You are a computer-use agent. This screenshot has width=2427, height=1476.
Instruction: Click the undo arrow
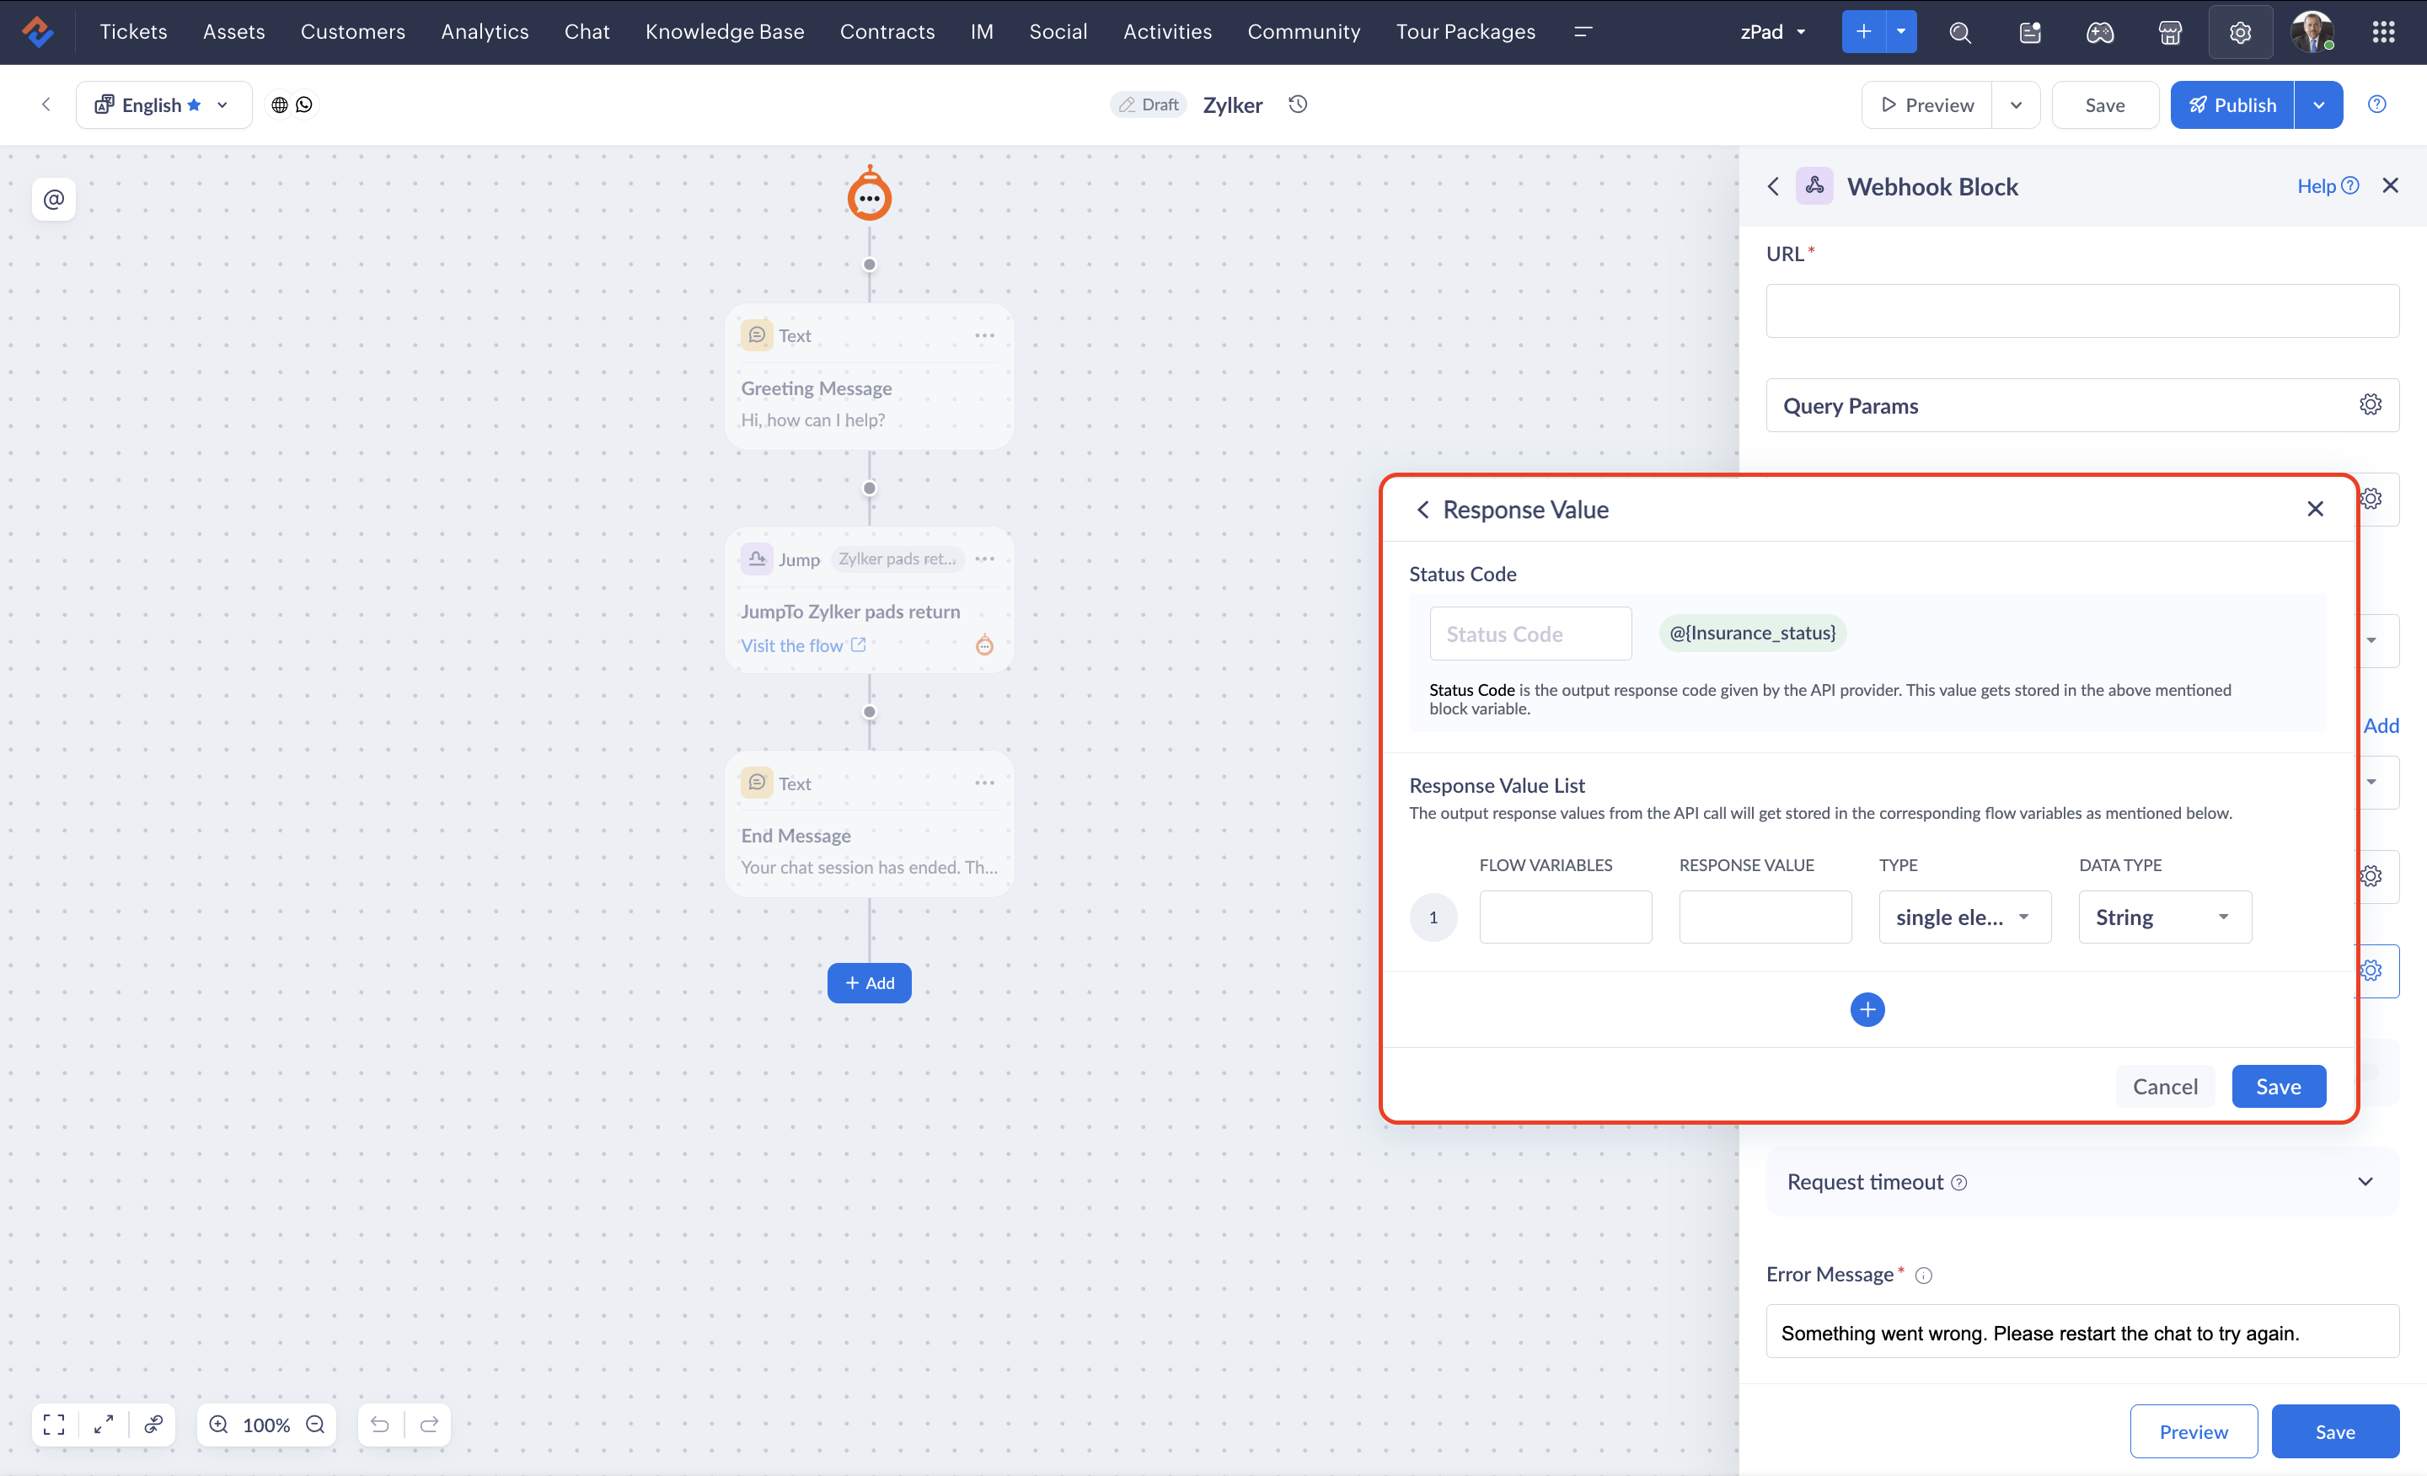(380, 1425)
